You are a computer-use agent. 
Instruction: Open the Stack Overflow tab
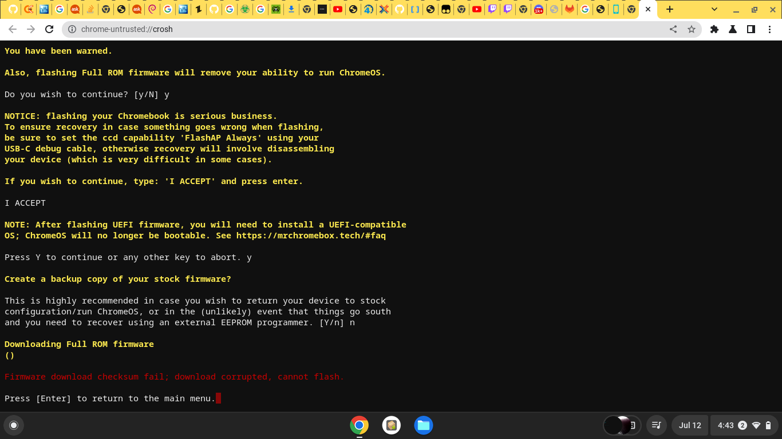click(x=89, y=9)
